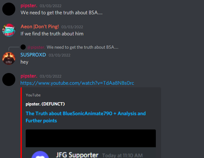Jump to replied message 'We need to get the truth'

(x=83, y=47)
